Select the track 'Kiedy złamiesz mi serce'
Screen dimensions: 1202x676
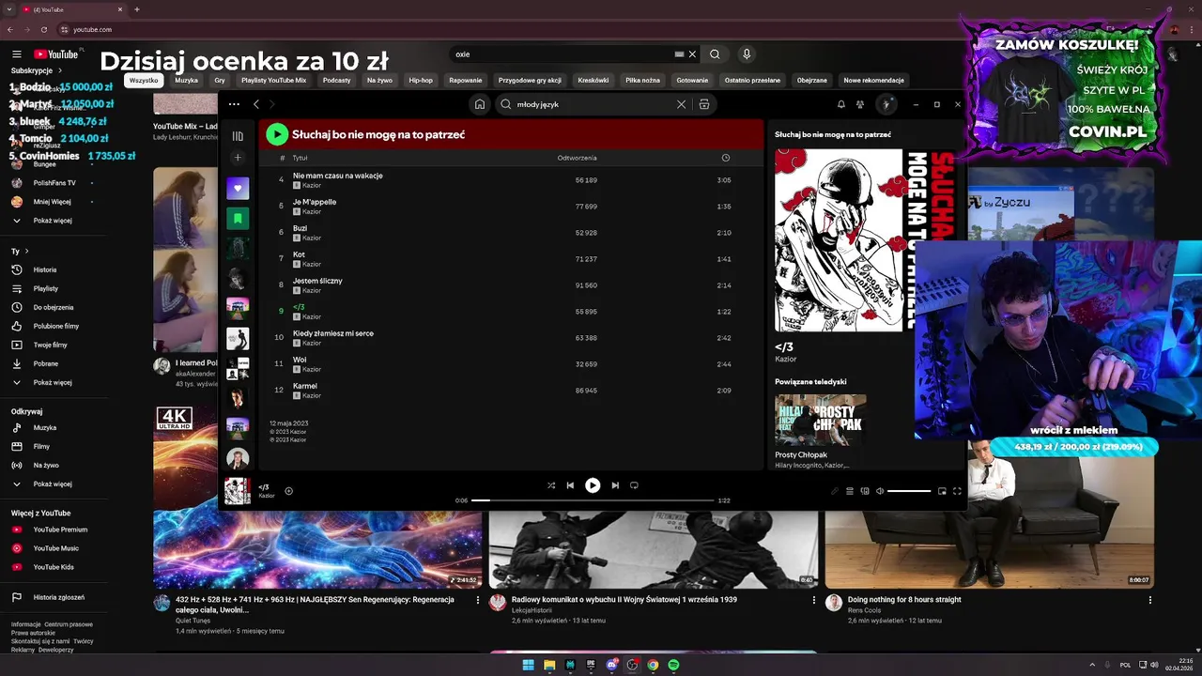click(332, 333)
